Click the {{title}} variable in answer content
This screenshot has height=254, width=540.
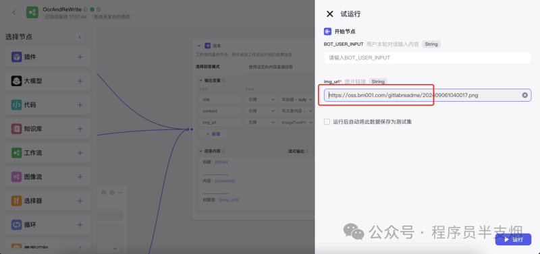tap(221, 162)
